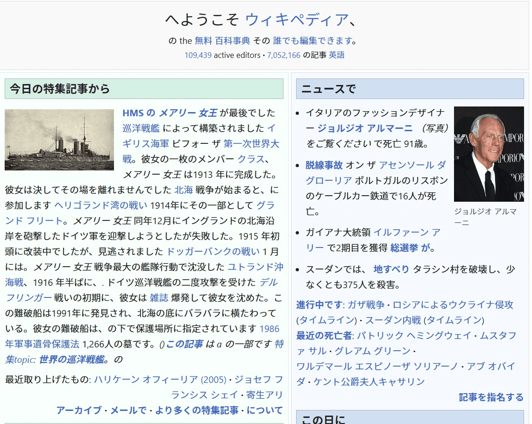Image resolution: width=532 pixels, height=424 pixels.
Task: Click the 109,439 active editors count
Action: (198, 55)
